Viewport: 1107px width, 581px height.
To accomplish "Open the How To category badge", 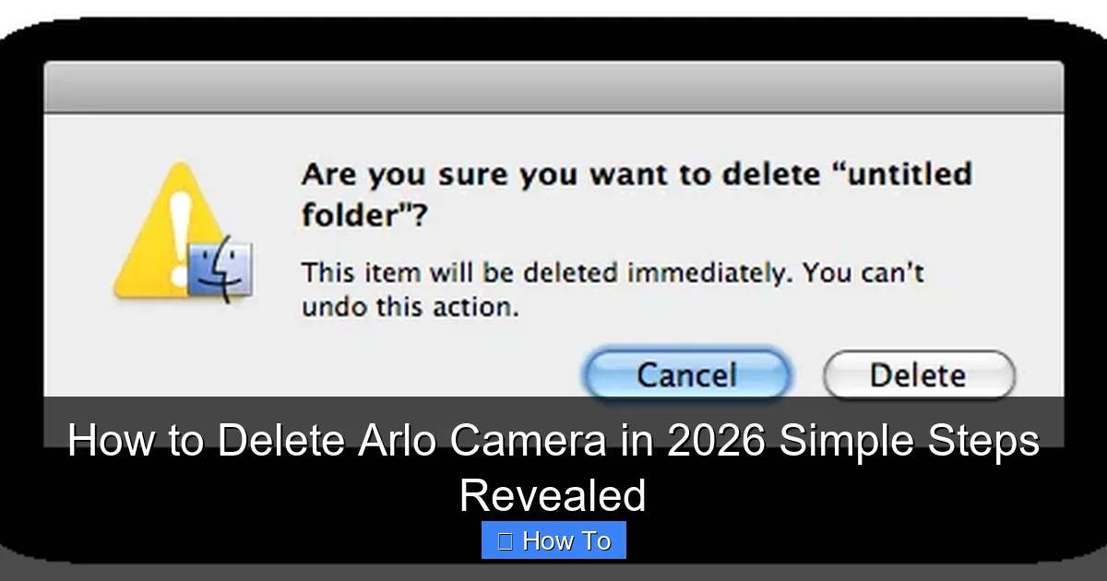I will [553, 540].
